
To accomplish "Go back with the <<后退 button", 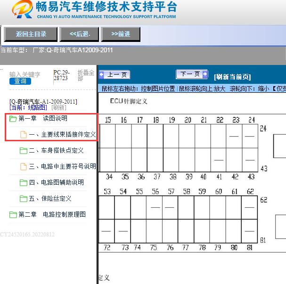I will click(79, 34).
